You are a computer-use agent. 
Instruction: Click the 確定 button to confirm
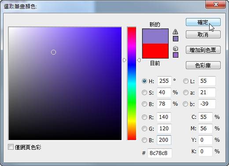[x=203, y=22]
